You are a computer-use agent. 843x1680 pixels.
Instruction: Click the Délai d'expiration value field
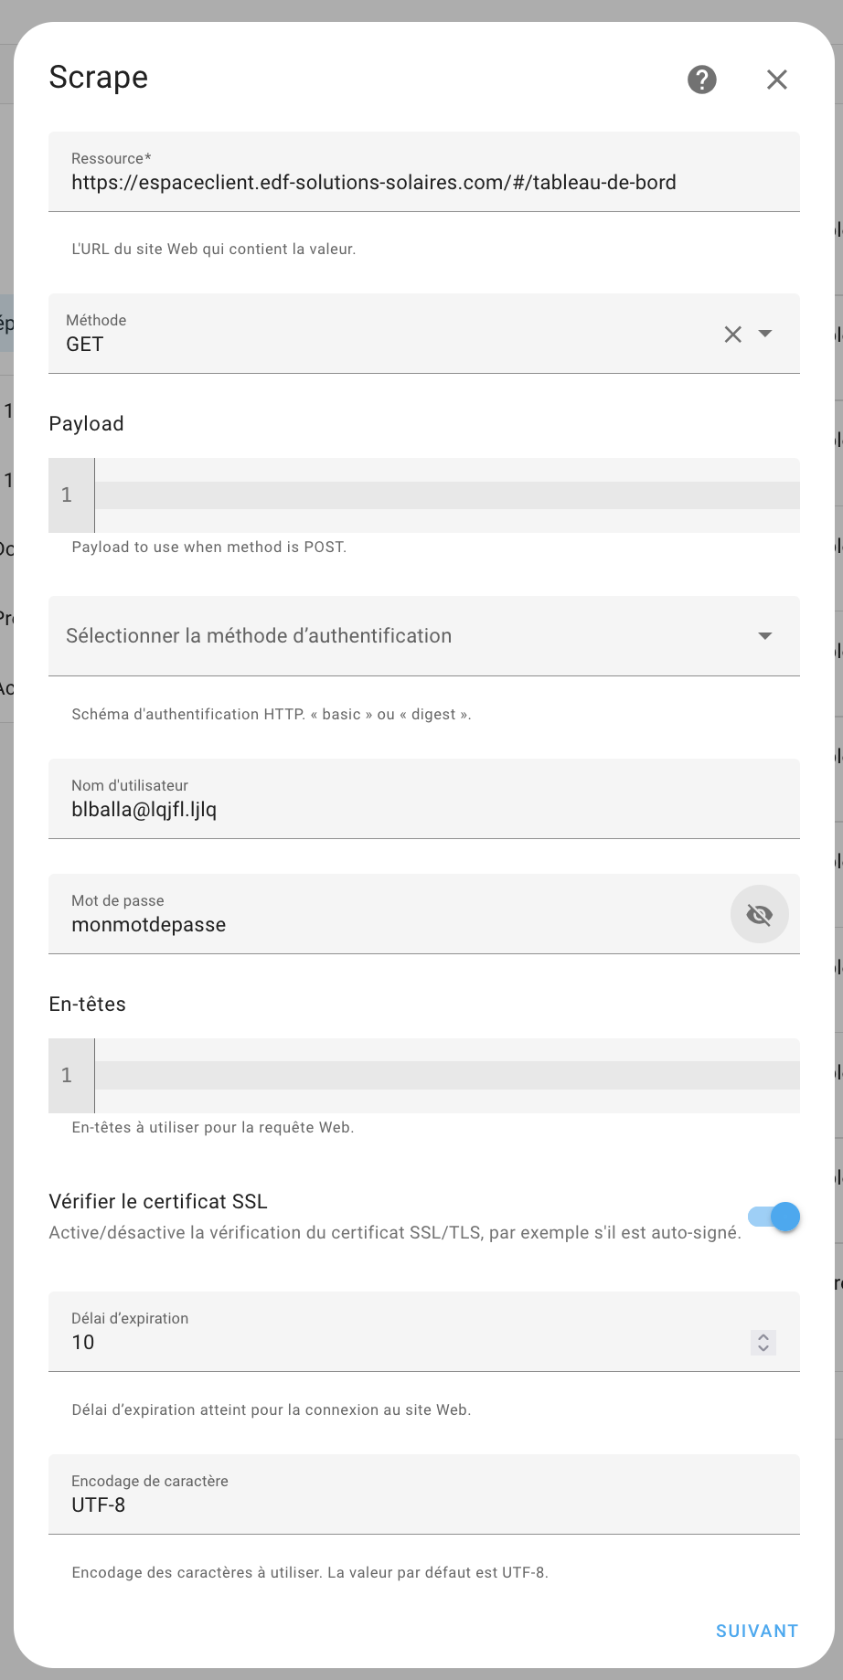click(x=399, y=1332)
